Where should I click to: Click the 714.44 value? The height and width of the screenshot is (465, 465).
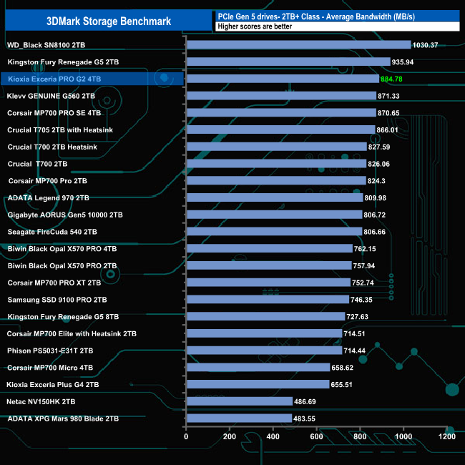pos(354,351)
